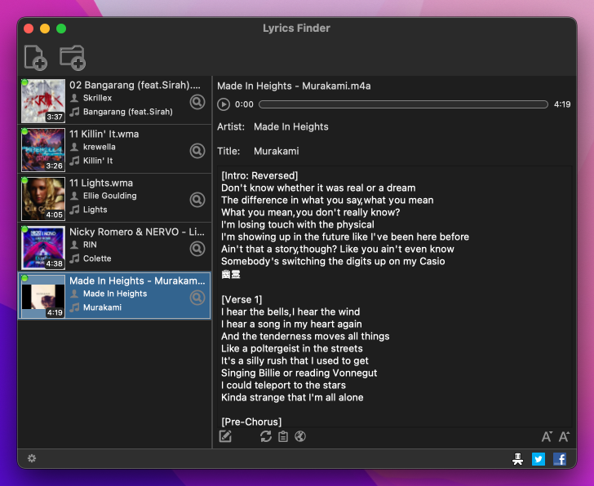Click song title 'Bangarang (feat.Sirah)' under Skrillex

(127, 112)
